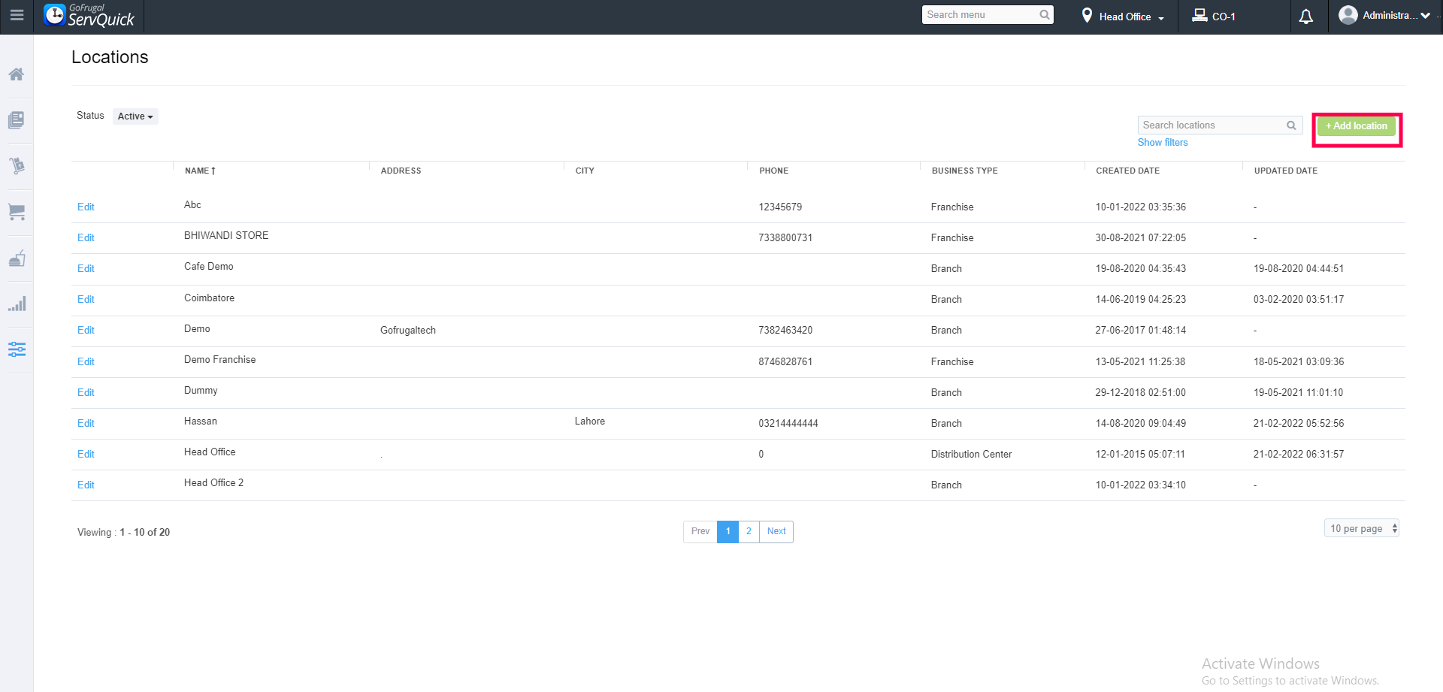The width and height of the screenshot is (1443, 692).
Task: Open the hamburger menu
Action: click(17, 15)
